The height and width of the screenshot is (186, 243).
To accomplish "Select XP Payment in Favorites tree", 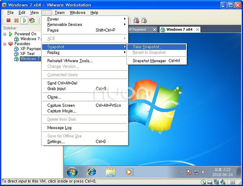I will click(27, 49).
